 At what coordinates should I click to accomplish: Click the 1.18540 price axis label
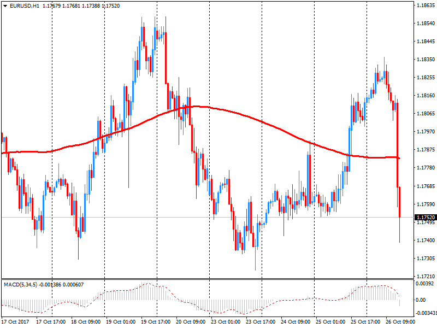click(426, 24)
